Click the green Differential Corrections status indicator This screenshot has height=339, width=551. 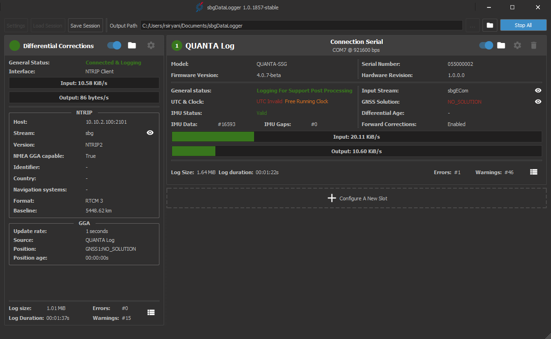(x=15, y=45)
